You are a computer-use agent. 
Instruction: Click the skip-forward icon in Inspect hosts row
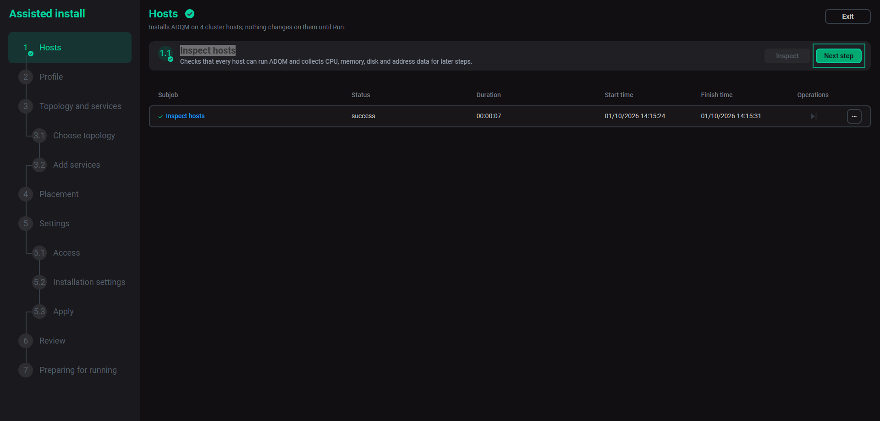[814, 116]
